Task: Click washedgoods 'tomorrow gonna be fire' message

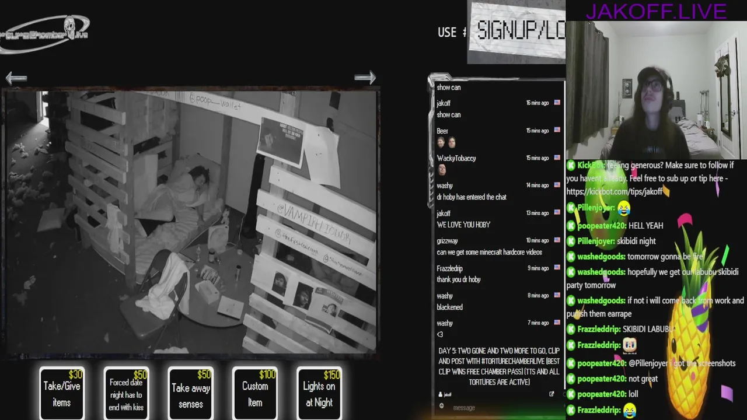Action: tap(665, 257)
